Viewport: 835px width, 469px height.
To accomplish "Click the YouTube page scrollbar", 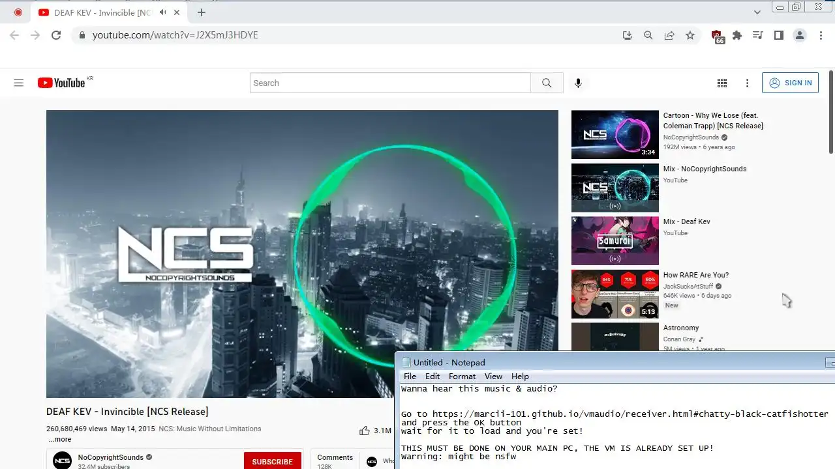I will point(830,111).
